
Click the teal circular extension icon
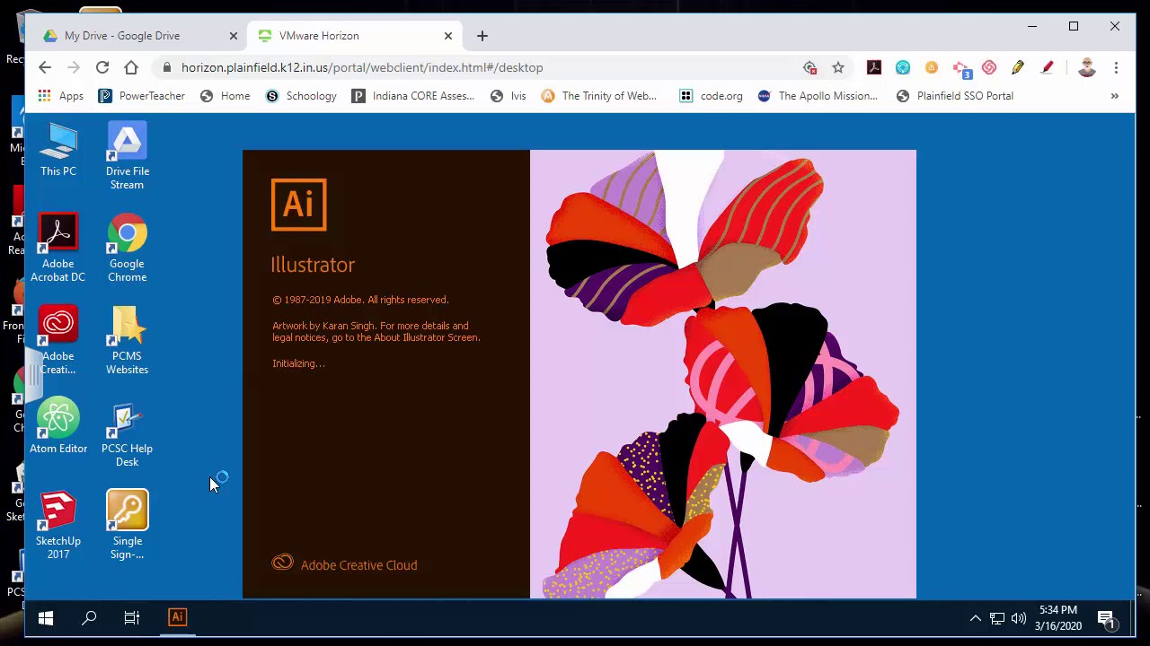coord(903,67)
